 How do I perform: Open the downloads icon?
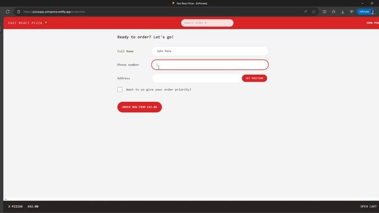(x=342, y=12)
